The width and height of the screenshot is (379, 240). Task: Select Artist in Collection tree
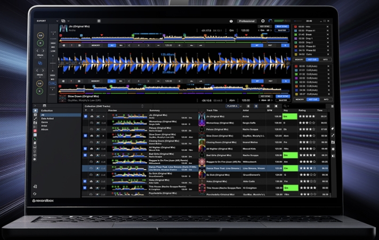pos(44,126)
